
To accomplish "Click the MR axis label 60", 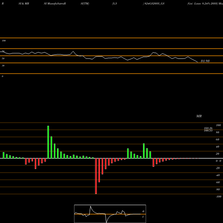I will click(218, 140).
